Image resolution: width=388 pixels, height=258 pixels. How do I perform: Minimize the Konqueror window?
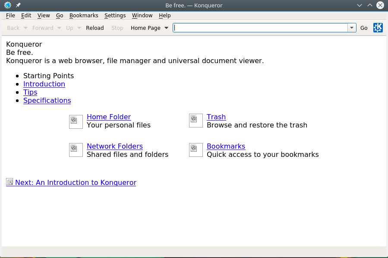[x=359, y=5]
